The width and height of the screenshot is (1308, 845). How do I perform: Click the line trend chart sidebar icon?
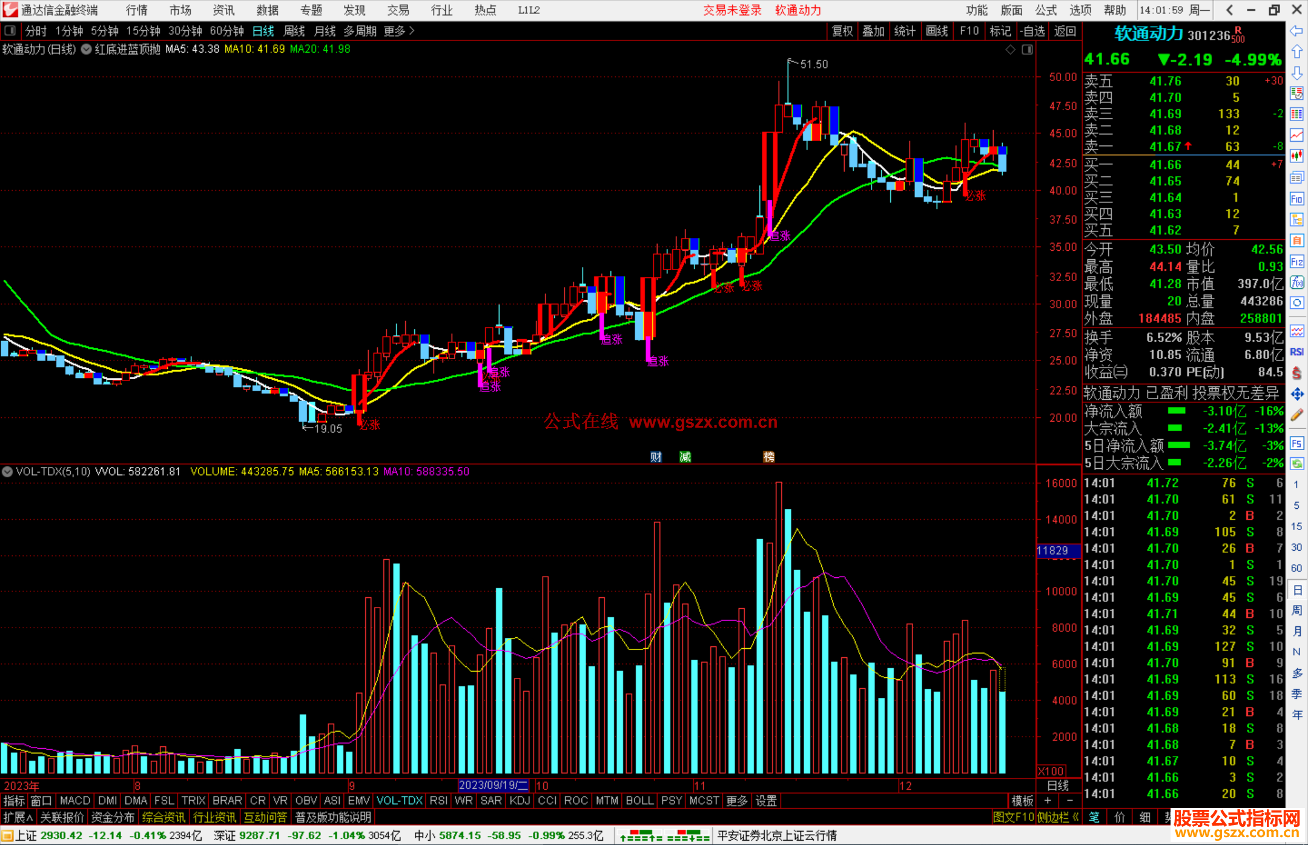pos(1296,134)
